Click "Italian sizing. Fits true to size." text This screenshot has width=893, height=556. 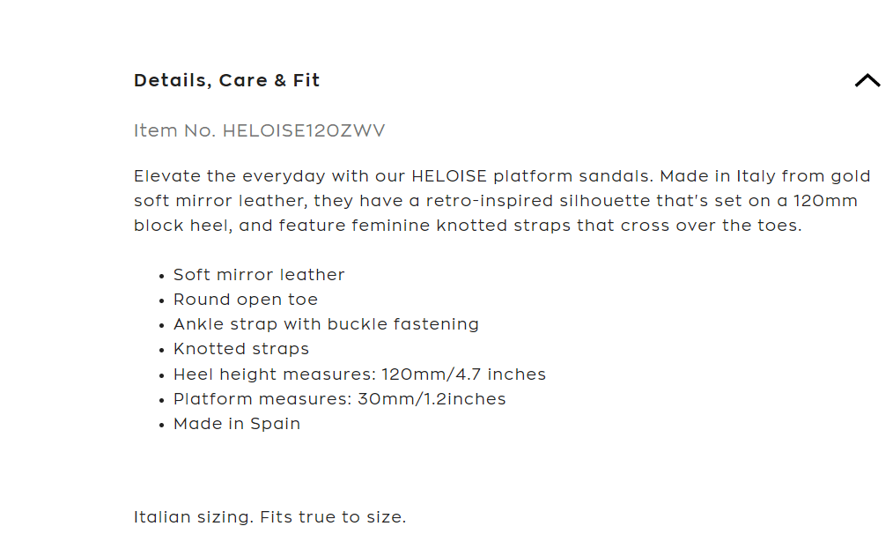point(269,517)
